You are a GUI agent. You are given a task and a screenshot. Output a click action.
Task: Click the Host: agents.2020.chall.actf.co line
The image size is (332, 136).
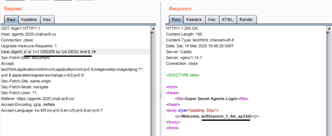(29, 34)
